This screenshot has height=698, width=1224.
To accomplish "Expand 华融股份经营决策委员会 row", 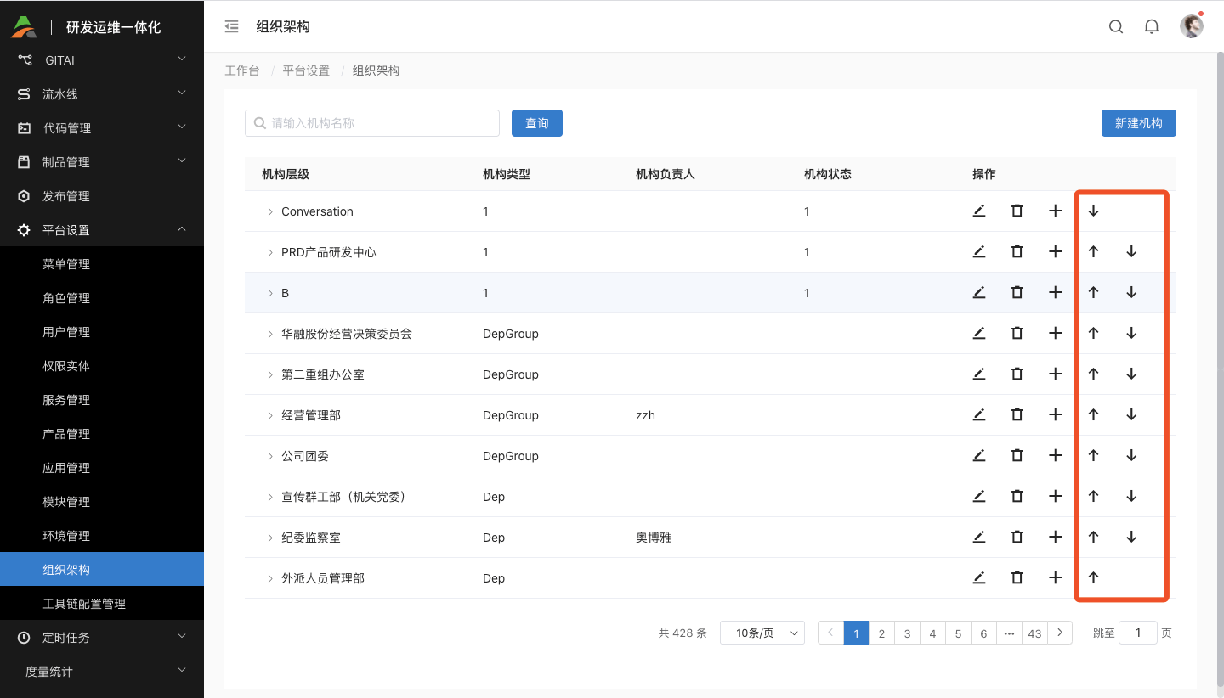I will coord(270,334).
